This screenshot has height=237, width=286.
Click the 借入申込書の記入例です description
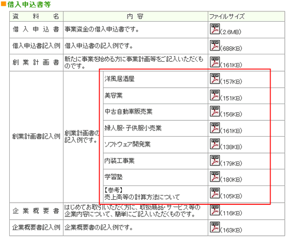click(x=98, y=46)
